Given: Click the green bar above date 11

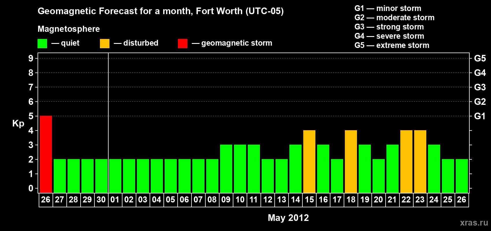Looking at the screenshot, I should click(x=254, y=169).
